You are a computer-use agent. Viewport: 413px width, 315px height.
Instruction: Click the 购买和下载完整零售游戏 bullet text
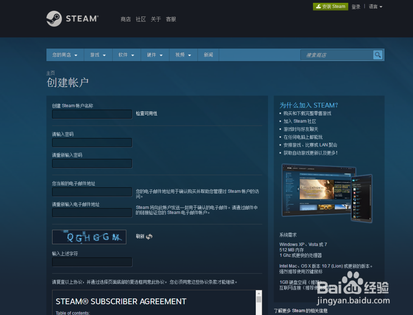tap(307, 114)
